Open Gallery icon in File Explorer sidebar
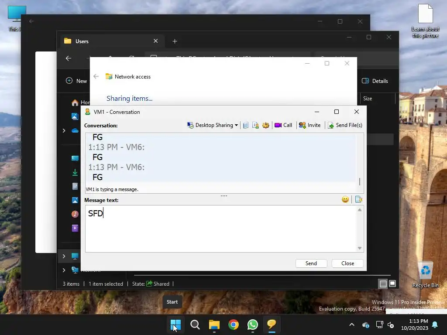447x335 pixels. (x=75, y=116)
